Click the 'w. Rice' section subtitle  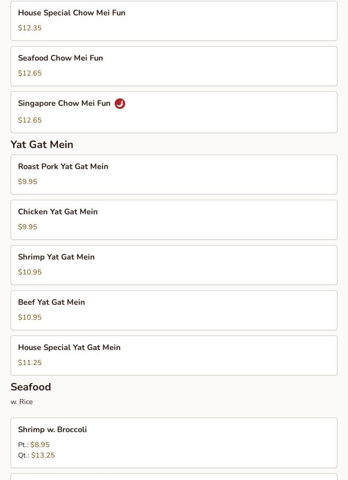22,402
